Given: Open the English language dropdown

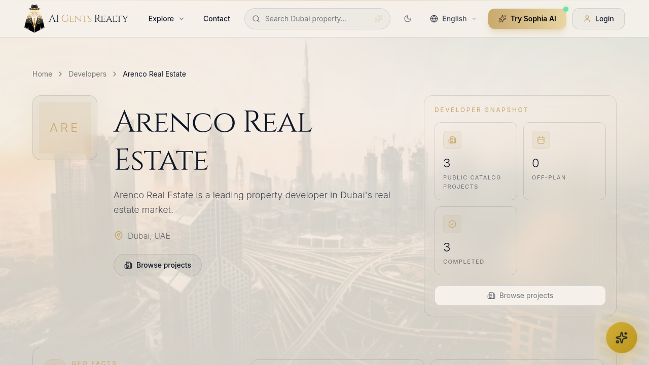Looking at the screenshot, I should point(453,19).
